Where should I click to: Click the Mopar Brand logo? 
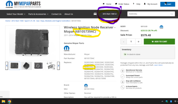tap(86, 85)
